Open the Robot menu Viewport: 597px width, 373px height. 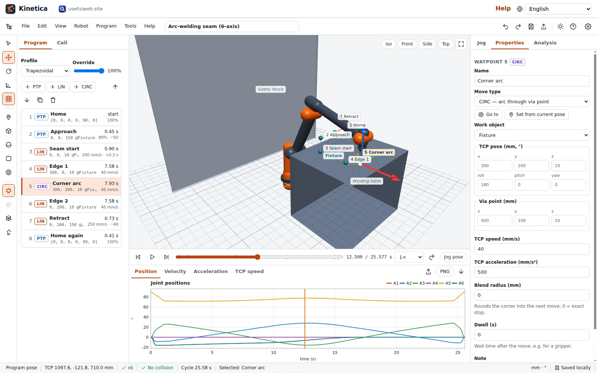pyautogui.click(x=81, y=26)
